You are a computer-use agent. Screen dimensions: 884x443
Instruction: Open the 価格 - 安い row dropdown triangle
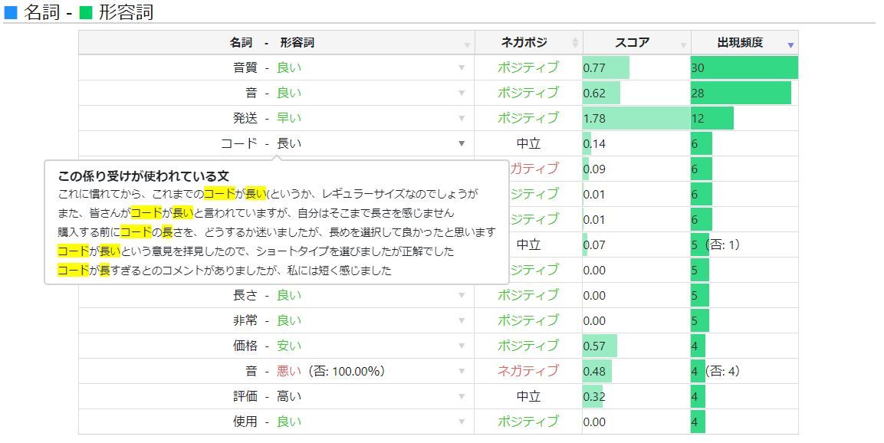(462, 346)
